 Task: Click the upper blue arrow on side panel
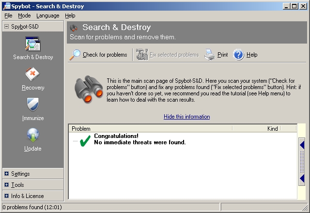pos(302,145)
